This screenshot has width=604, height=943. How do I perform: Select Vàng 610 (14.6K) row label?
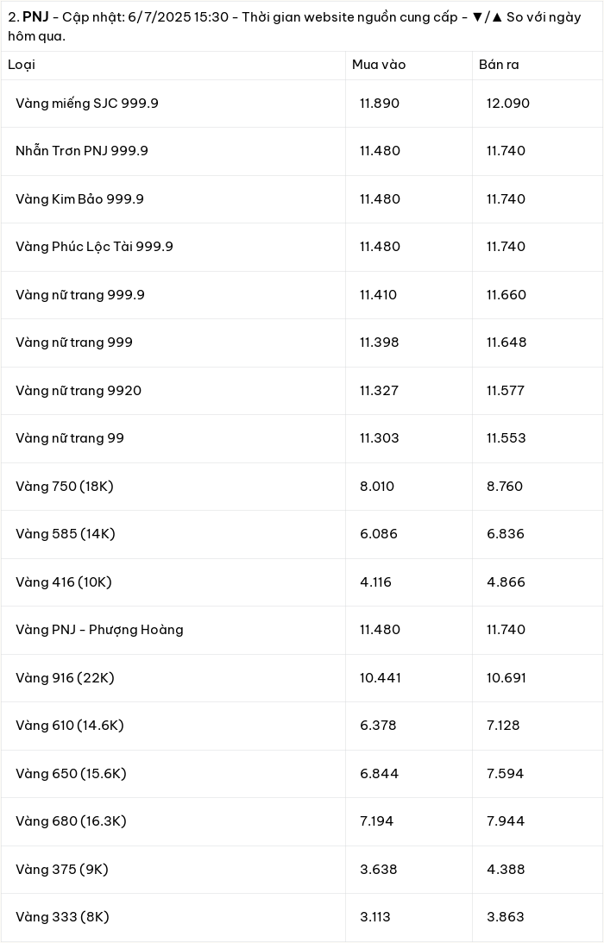(x=70, y=726)
